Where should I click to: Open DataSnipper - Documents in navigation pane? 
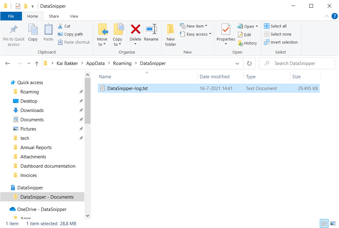point(42,197)
